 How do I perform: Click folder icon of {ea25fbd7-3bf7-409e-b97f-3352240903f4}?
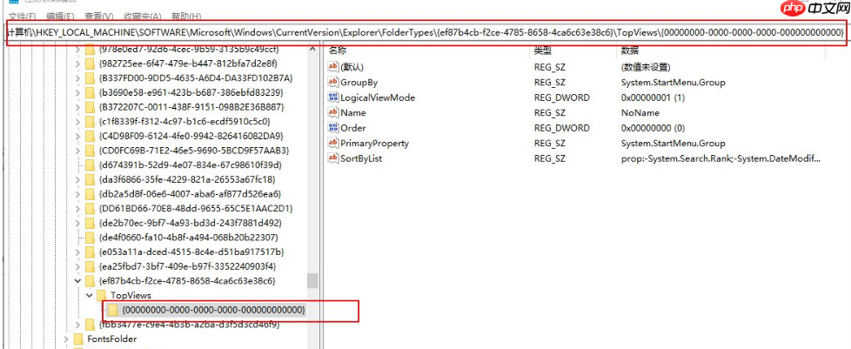click(x=90, y=266)
